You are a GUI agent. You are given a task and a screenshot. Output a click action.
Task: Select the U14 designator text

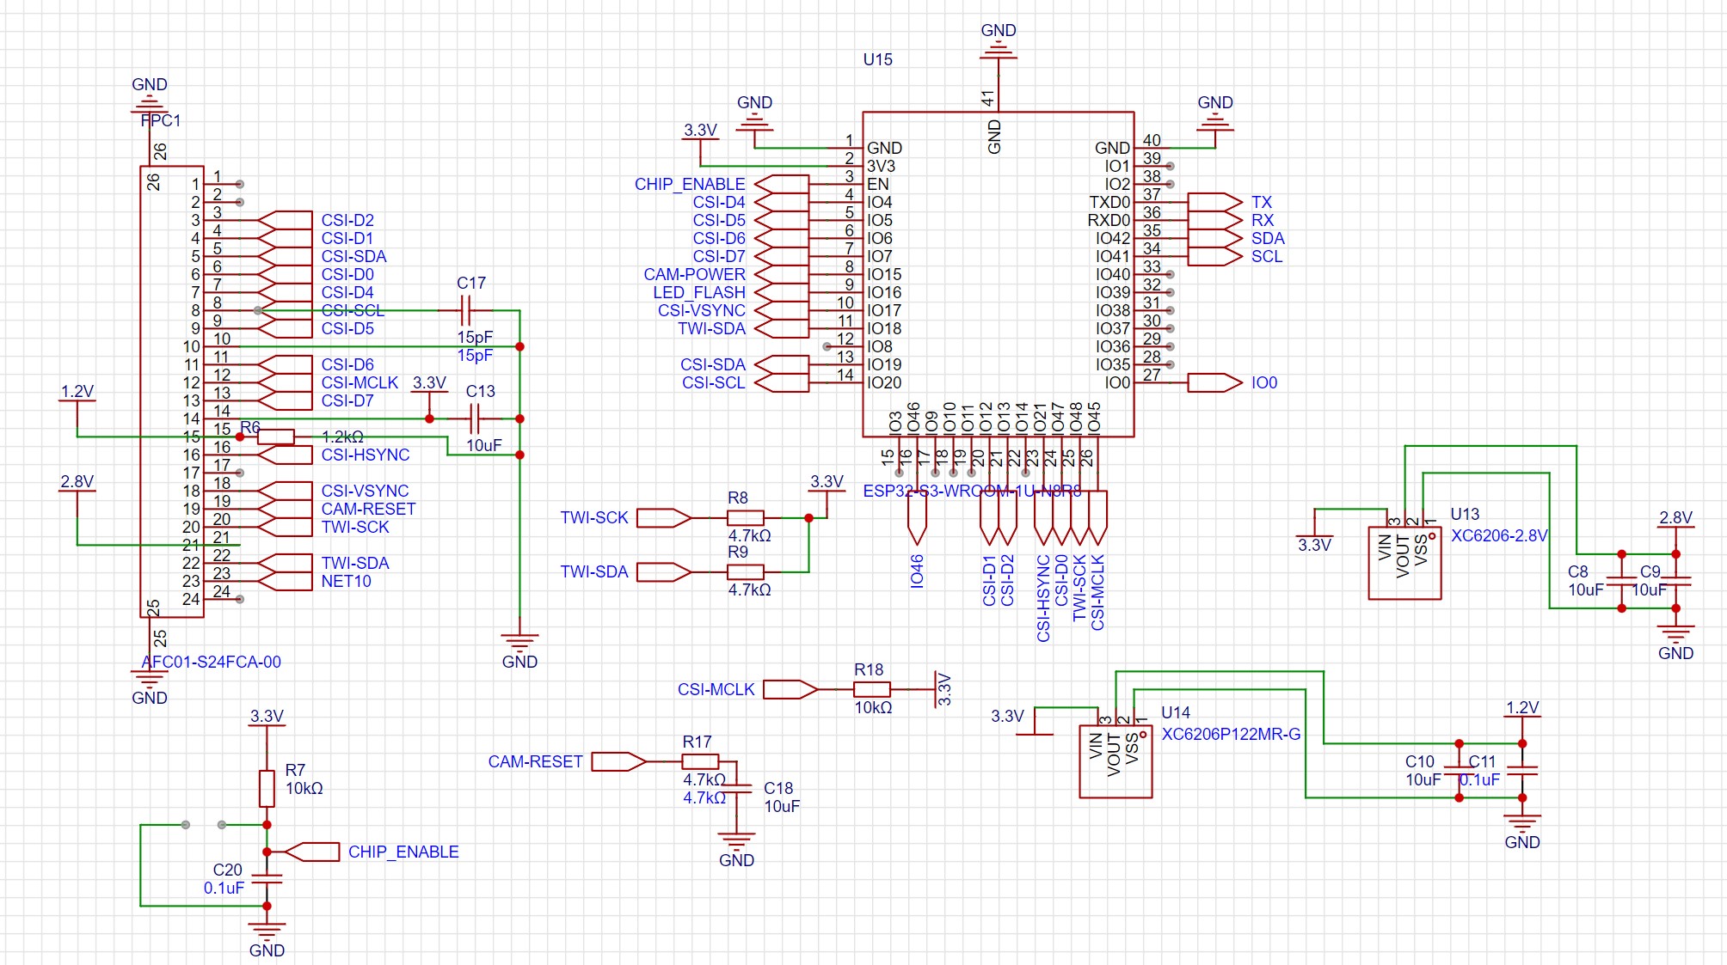tap(1176, 712)
